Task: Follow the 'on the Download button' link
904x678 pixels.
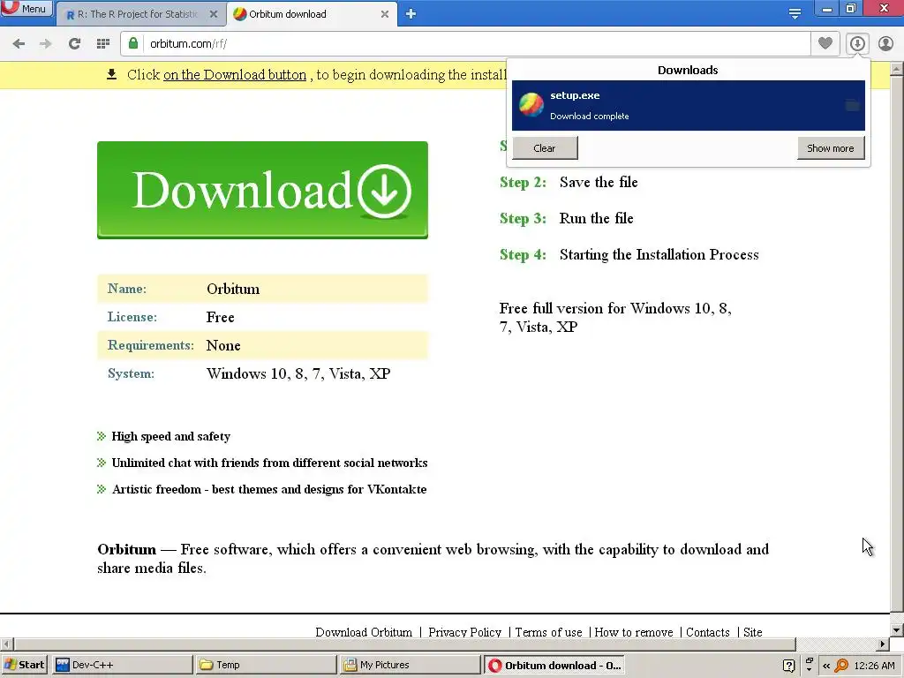Action: pos(235,75)
